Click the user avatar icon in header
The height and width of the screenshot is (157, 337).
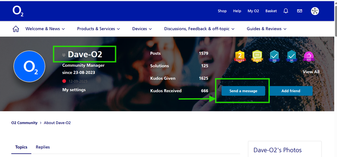coord(314,11)
